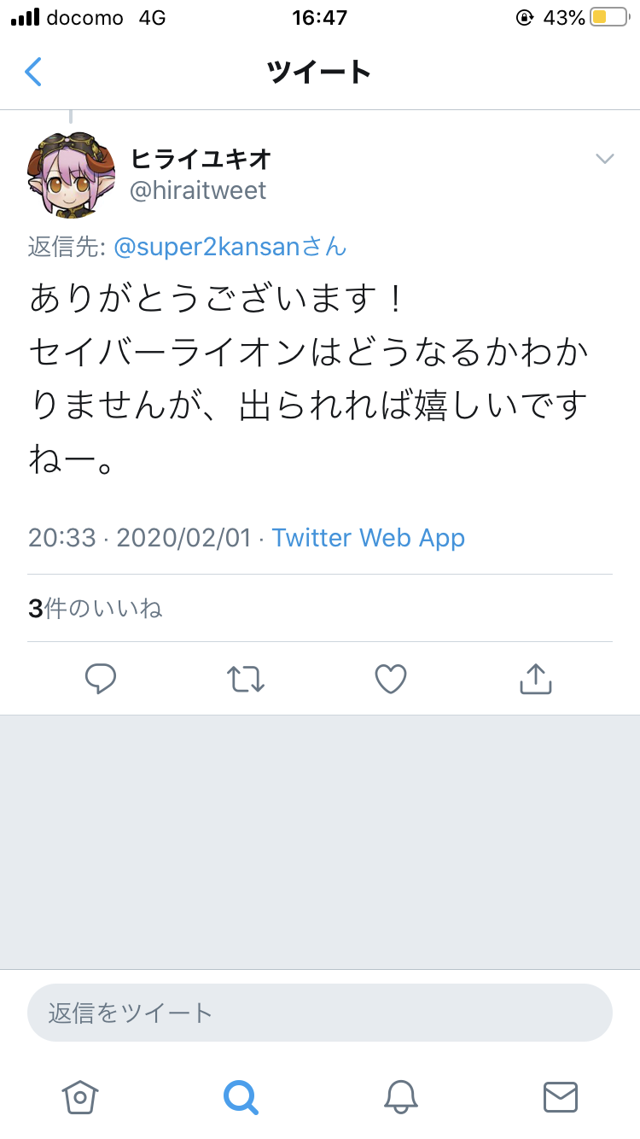Viewport: 640px width, 1139px height.
Task: Retweet this tweet
Action: (x=246, y=679)
